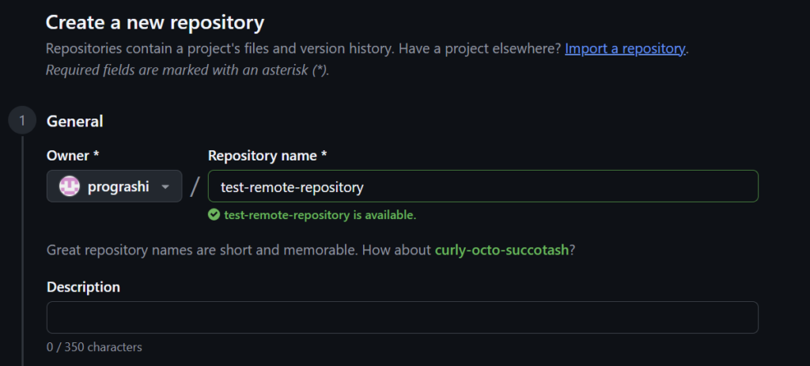Screen dimensions: 810x366
Task: Click the 0 / 350 characters counter
Action: (x=94, y=347)
